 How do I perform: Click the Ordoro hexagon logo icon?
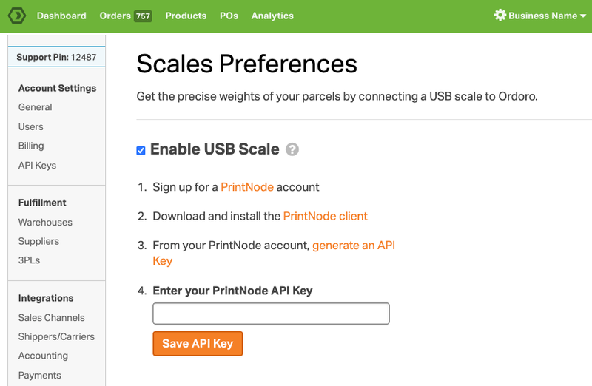16,16
